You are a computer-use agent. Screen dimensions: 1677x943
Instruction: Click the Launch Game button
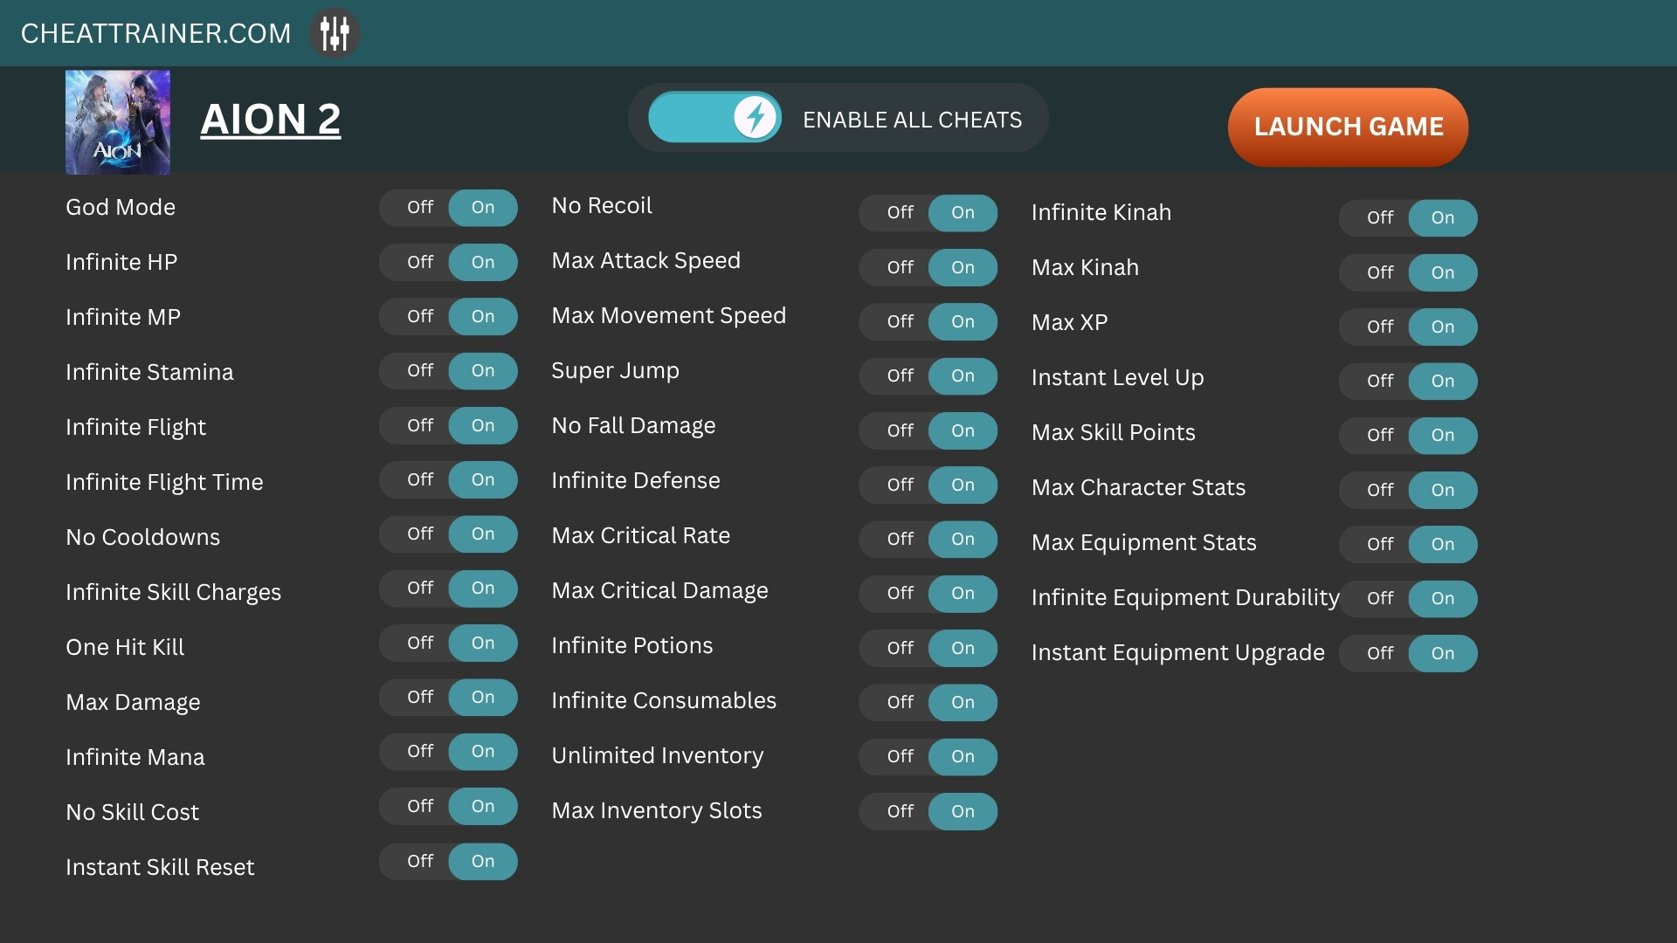point(1348,127)
